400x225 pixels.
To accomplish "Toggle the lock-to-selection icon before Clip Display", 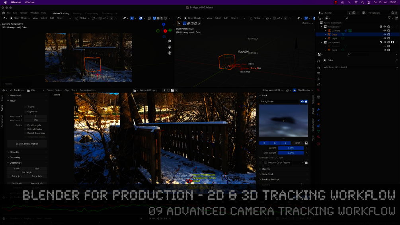I will [295, 90].
